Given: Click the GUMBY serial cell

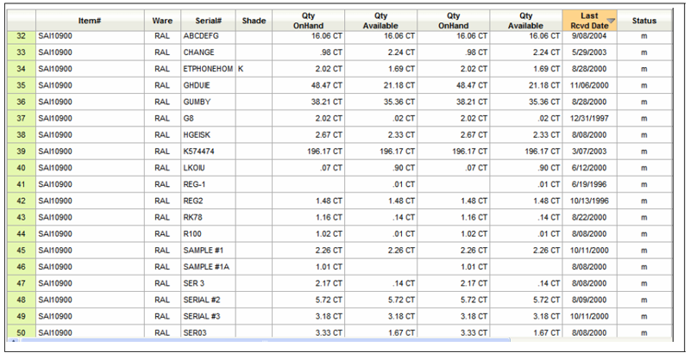Looking at the screenshot, I should point(208,102).
